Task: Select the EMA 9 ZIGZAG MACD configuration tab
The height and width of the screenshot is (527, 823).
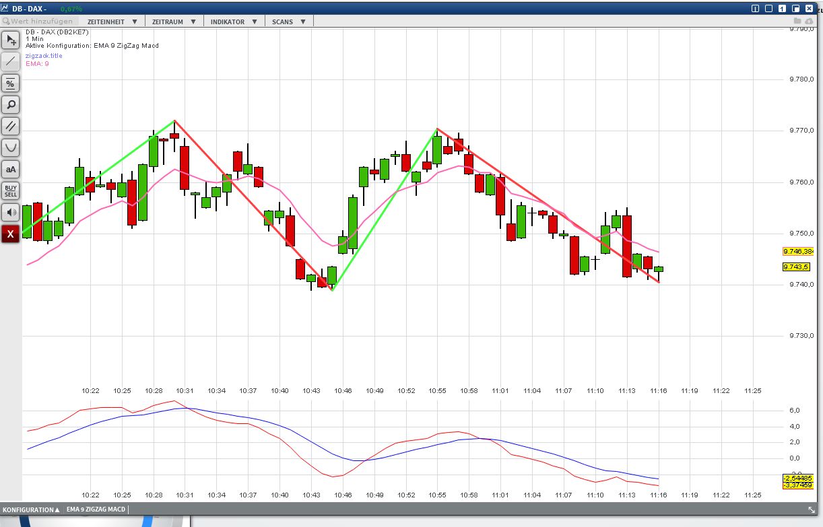Action: (96, 510)
